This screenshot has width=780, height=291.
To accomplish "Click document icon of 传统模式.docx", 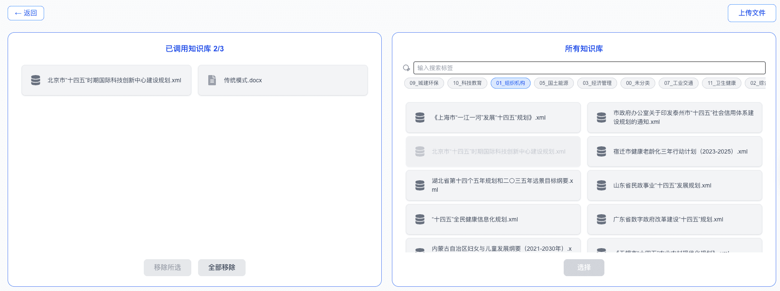I will point(212,80).
